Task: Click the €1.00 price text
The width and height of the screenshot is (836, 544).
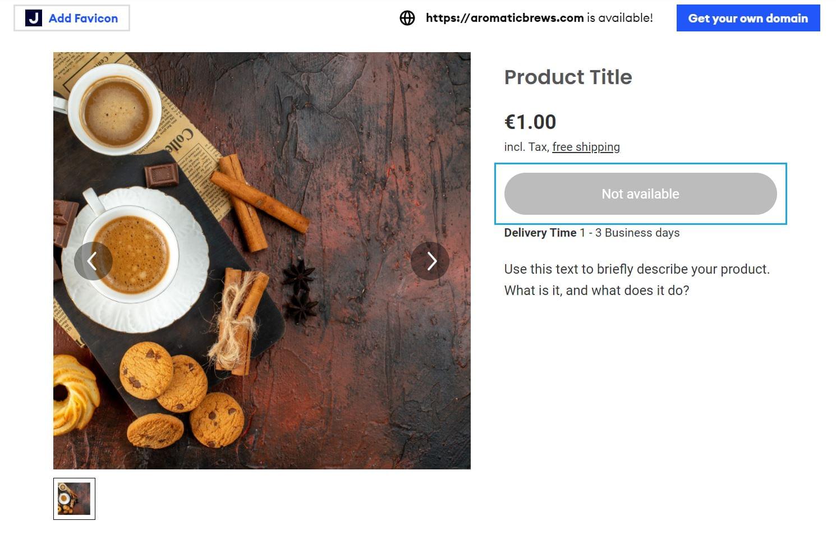Action: tap(530, 122)
